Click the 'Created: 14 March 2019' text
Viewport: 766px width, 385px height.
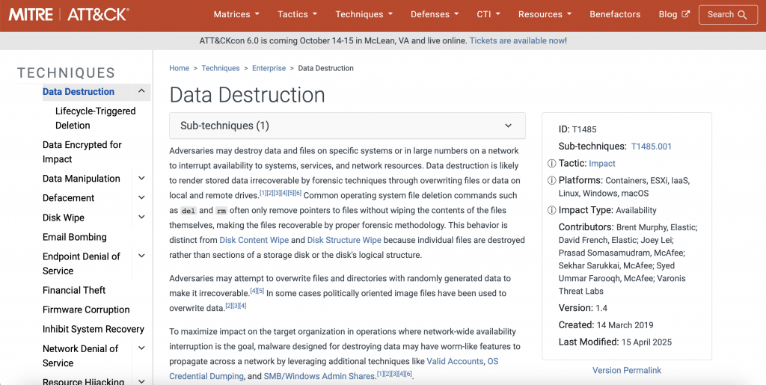606,325
